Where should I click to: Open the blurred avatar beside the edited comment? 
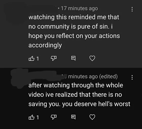coord(20,78)
